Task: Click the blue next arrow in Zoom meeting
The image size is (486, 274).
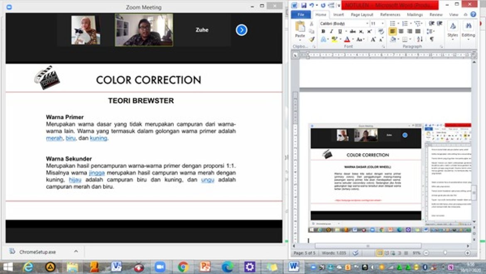Action: 241,30
